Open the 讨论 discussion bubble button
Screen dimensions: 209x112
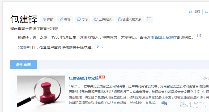click(83, 19)
